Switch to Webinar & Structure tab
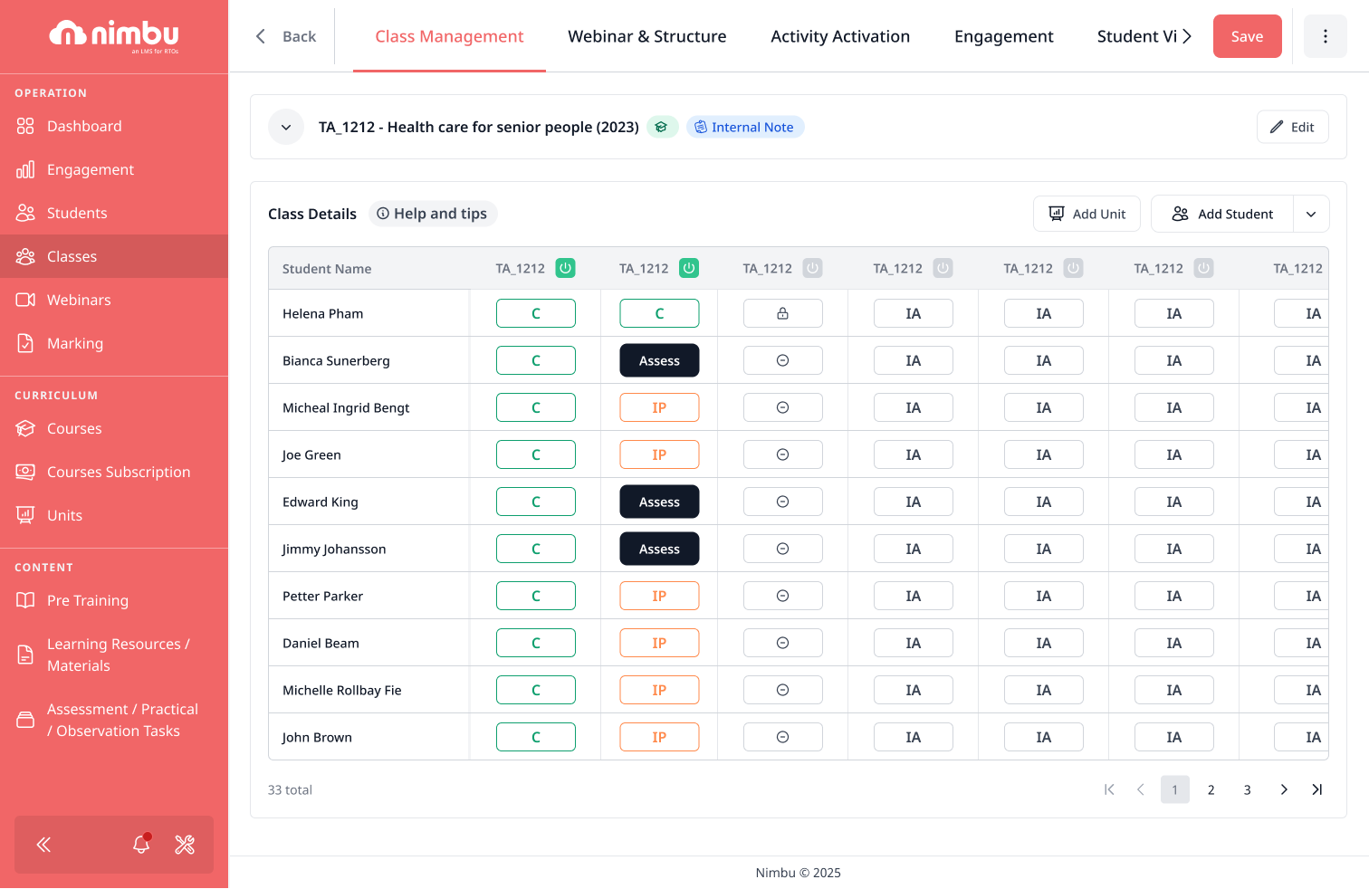 (647, 36)
